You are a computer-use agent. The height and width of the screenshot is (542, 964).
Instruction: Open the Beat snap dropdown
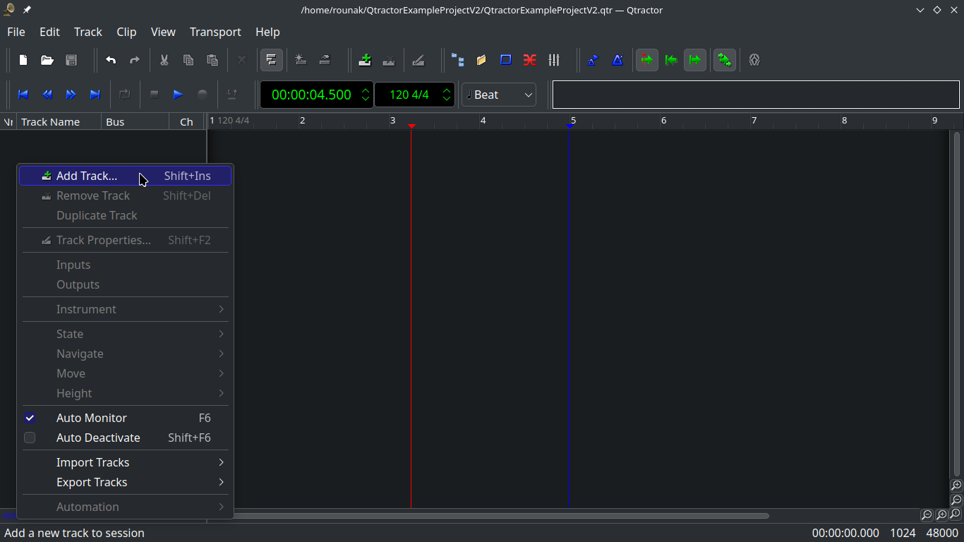[x=498, y=94]
